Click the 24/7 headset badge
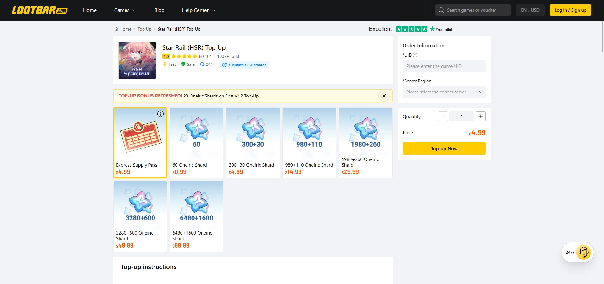The width and height of the screenshot is (604, 284). point(207,64)
